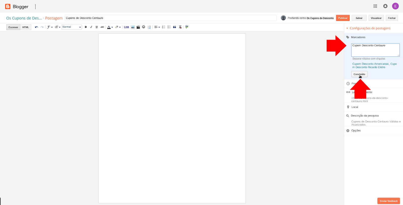Toggle strikethrough formatting
Screen dimensions: 403x205
tap(102, 27)
